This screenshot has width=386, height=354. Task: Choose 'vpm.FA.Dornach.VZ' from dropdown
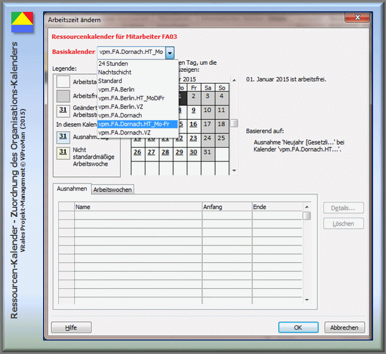click(124, 133)
